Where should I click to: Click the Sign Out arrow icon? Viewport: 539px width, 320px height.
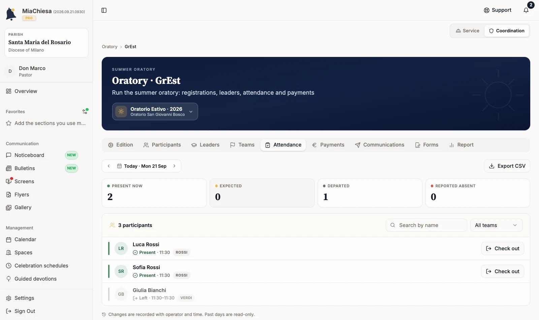click(9, 311)
